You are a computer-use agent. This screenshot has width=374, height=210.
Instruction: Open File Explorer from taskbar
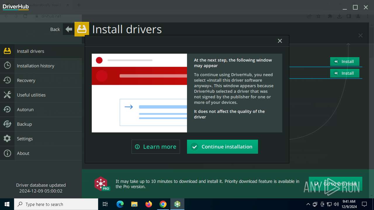coord(134,204)
